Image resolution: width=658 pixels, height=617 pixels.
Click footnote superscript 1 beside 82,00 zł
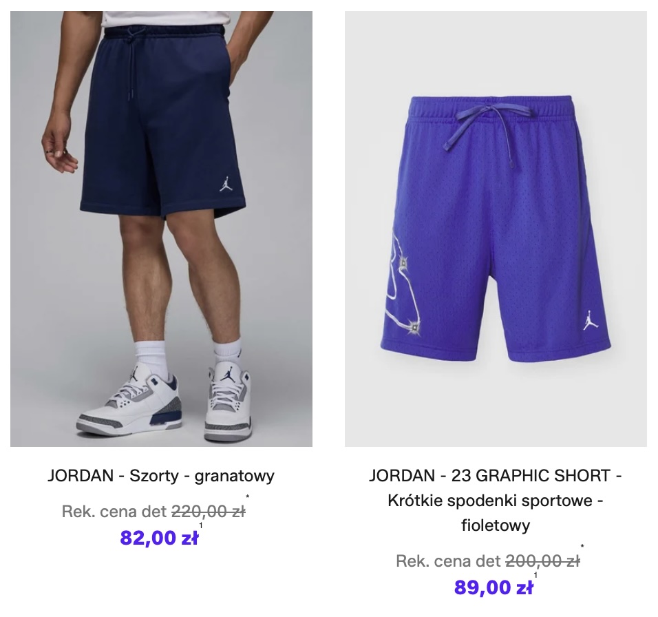[201, 525]
